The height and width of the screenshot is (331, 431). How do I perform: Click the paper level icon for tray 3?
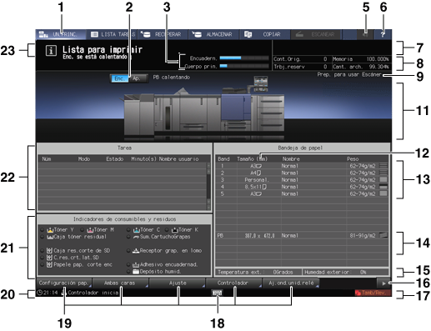[383, 180]
